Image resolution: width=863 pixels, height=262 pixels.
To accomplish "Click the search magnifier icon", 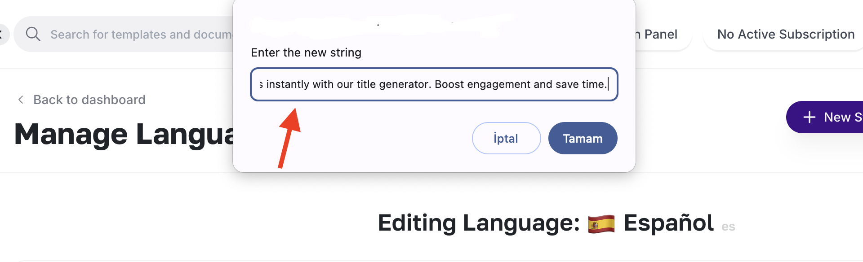I will pyautogui.click(x=33, y=34).
